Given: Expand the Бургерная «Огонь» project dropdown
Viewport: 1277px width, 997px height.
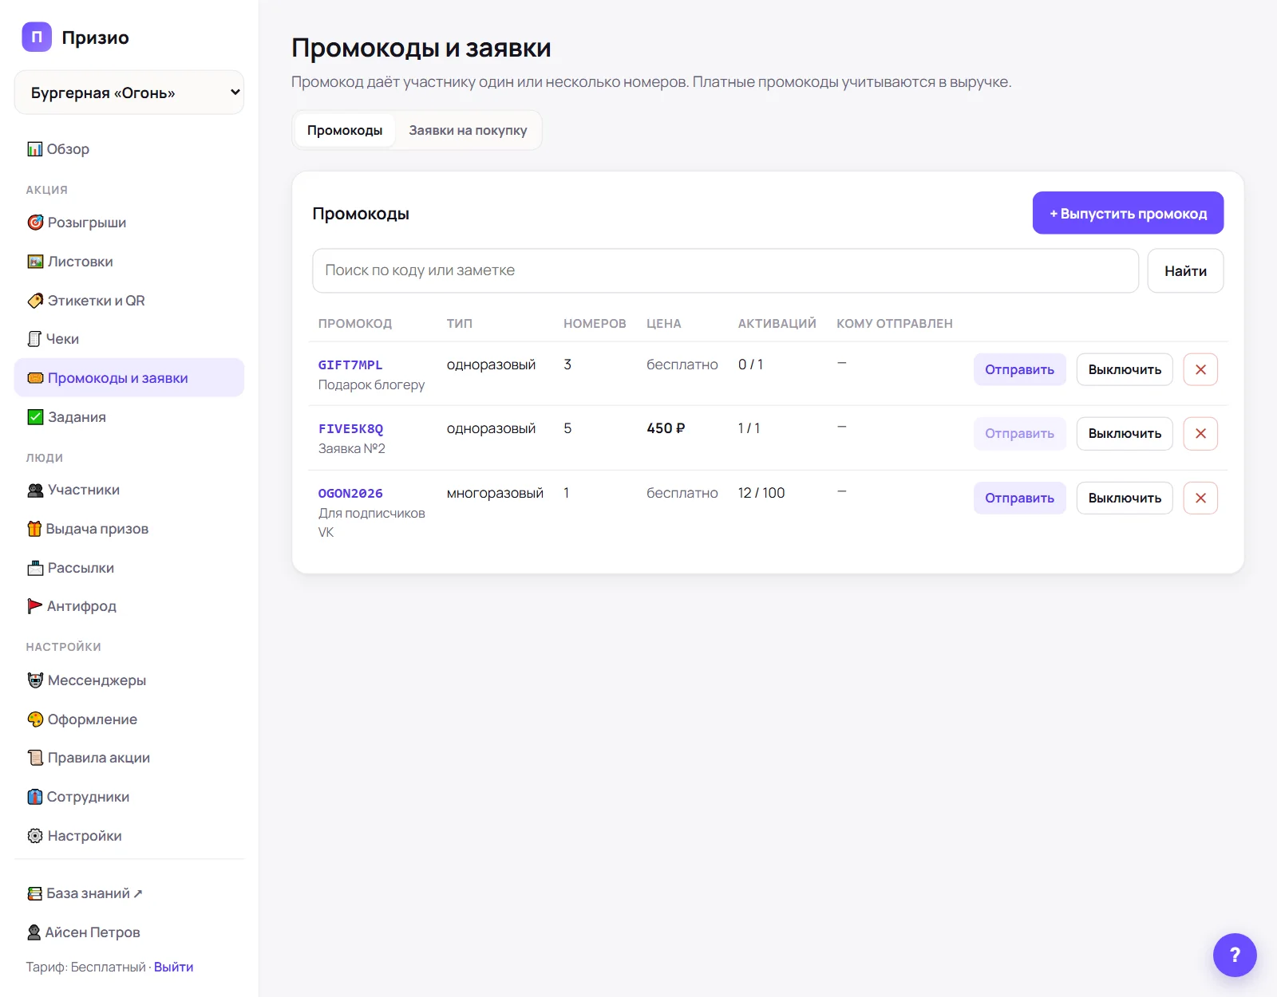Looking at the screenshot, I should point(129,93).
